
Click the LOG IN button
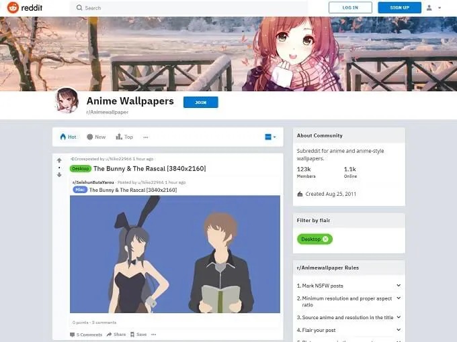(x=350, y=7)
